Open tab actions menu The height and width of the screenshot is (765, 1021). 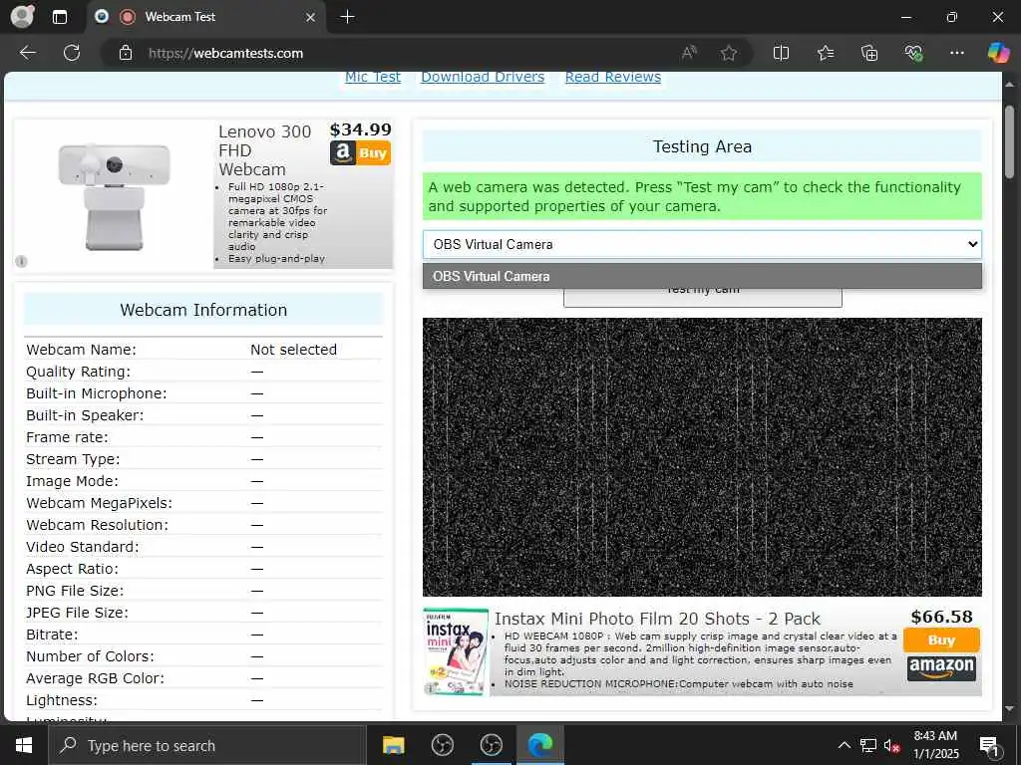(59, 17)
